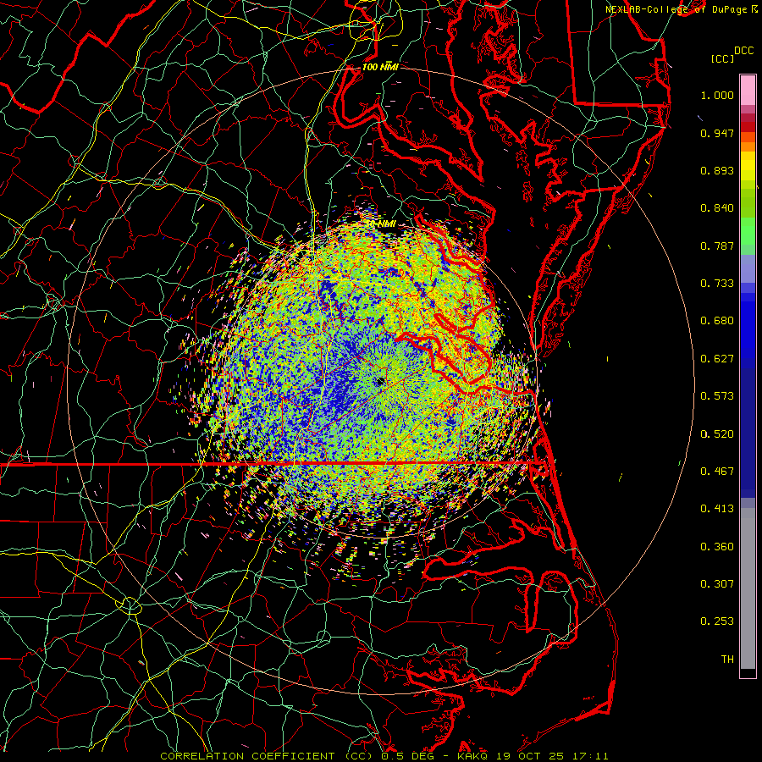Image resolution: width=762 pixels, height=762 pixels.
Task: Click the CORRELATION COEFFICIENT caption text
Action: coord(247,756)
